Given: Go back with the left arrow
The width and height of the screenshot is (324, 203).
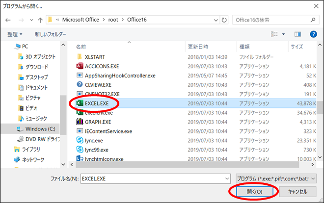Looking at the screenshot, I should tap(8, 20).
